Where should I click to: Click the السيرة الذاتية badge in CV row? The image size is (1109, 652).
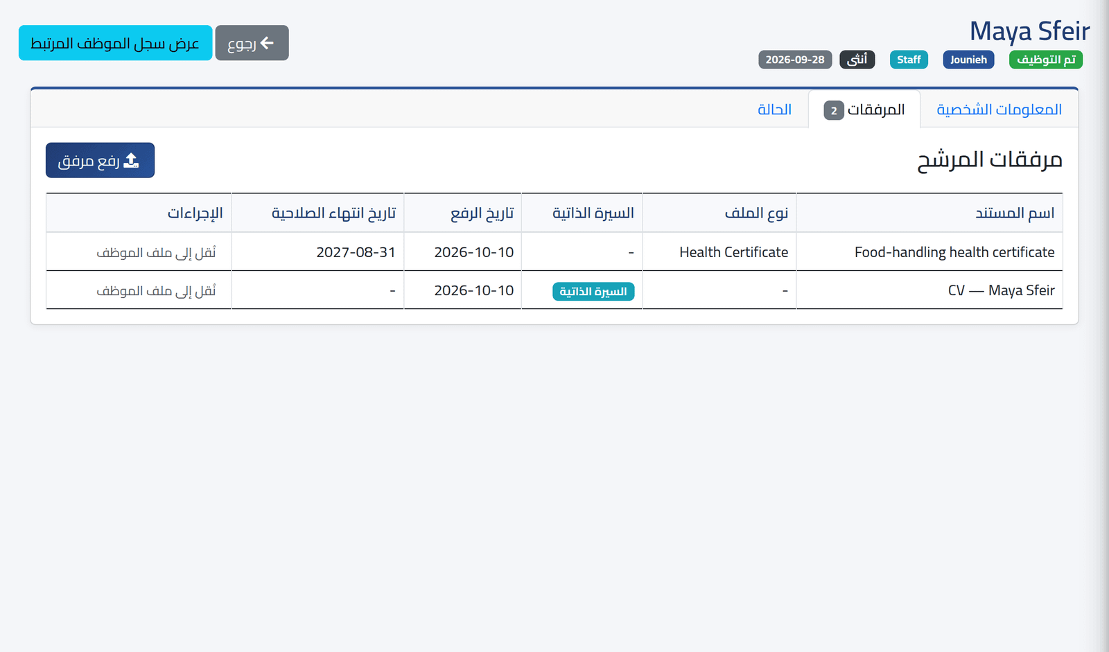[593, 291]
